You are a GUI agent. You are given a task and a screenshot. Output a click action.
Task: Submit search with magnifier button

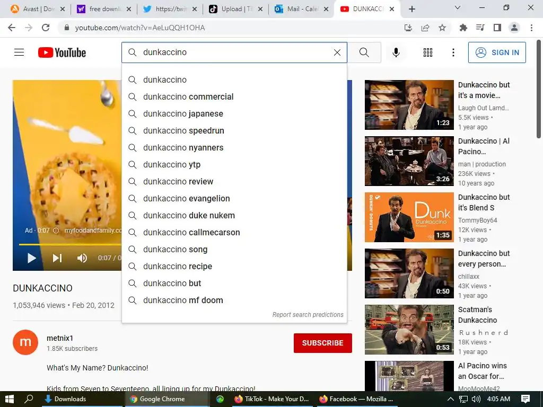click(364, 52)
